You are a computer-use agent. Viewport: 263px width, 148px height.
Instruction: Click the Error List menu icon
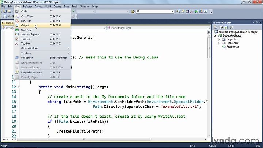(17, 21)
